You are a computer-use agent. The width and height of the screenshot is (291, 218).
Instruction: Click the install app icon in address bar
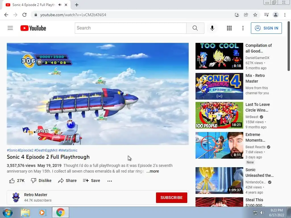237,15
